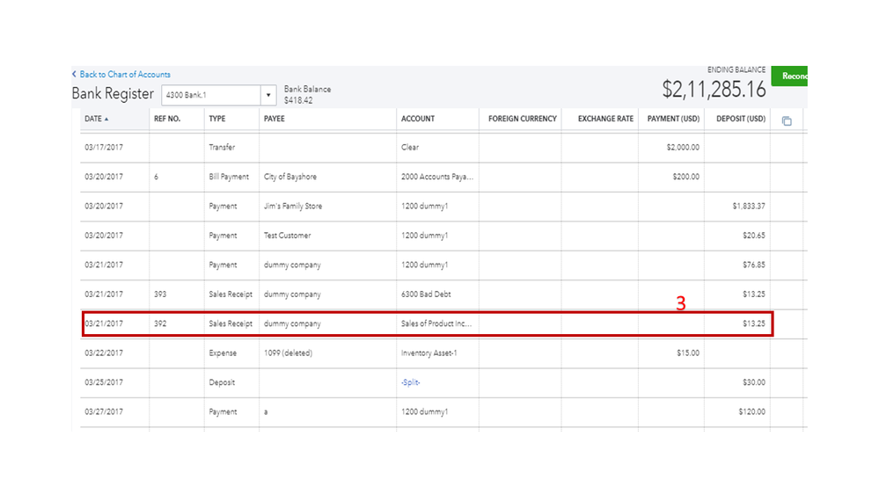Go back to Chart of Accounts
The image size is (879, 494).
click(124, 75)
